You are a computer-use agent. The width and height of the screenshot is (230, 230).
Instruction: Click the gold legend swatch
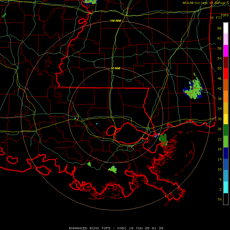[226, 108]
